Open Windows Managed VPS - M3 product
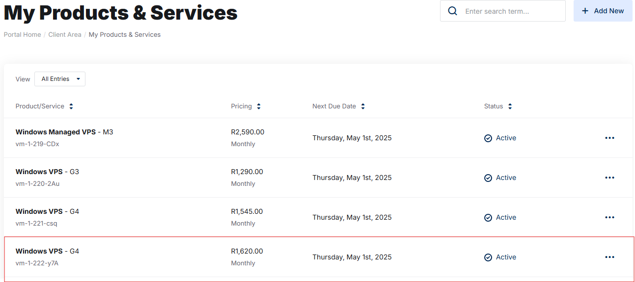Screen dimensions: 635x282 pos(64,132)
